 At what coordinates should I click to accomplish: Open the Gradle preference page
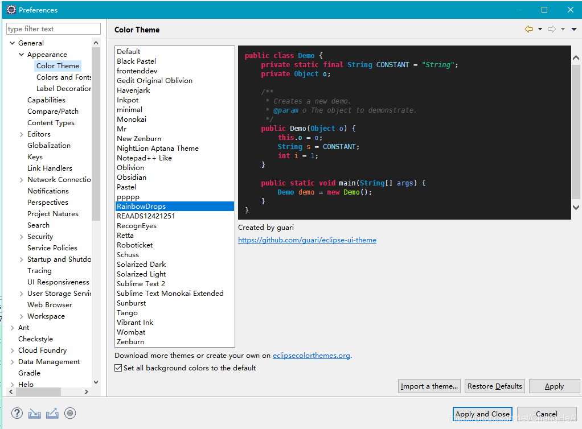tap(29, 373)
